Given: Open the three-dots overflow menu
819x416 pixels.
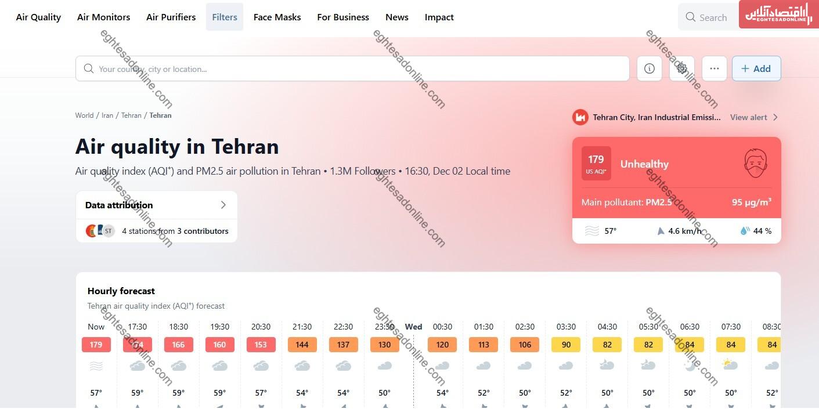Looking at the screenshot, I should [714, 68].
